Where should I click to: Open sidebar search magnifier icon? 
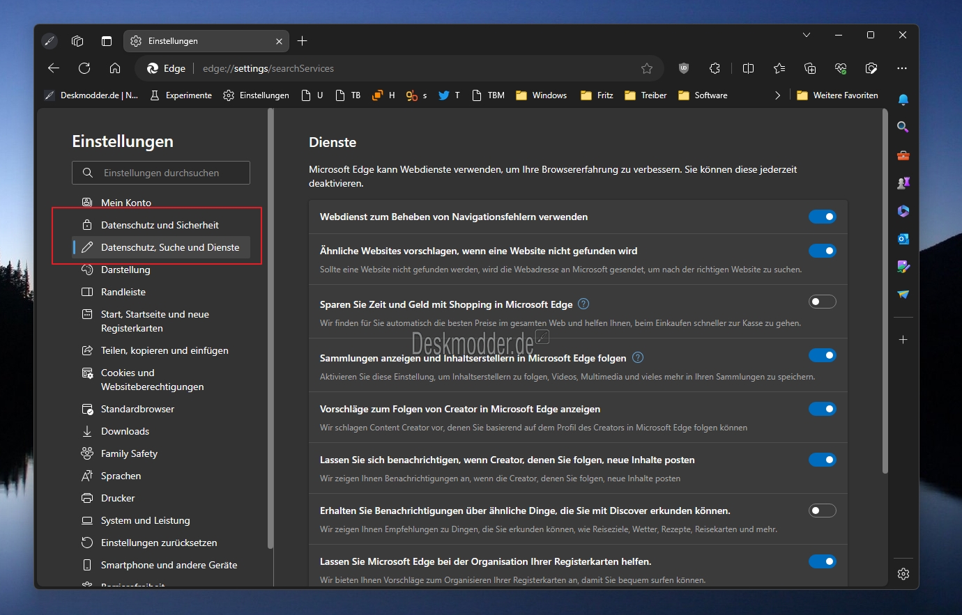coord(903,127)
